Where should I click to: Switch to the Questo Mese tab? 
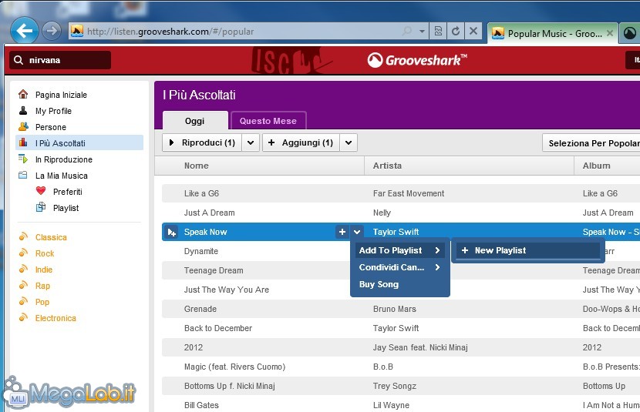(268, 121)
